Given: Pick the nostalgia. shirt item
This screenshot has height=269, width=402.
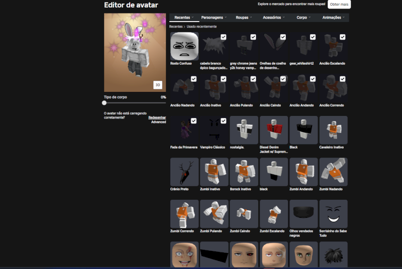Looking at the screenshot, I should coord(244,130).
